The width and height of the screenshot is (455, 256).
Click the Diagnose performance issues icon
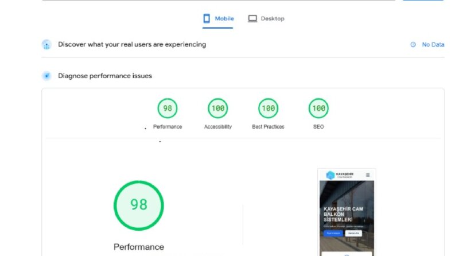point(46,76)
